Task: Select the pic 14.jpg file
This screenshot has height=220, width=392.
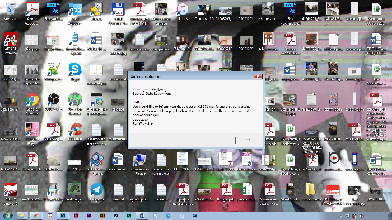Action: (75, 164)
